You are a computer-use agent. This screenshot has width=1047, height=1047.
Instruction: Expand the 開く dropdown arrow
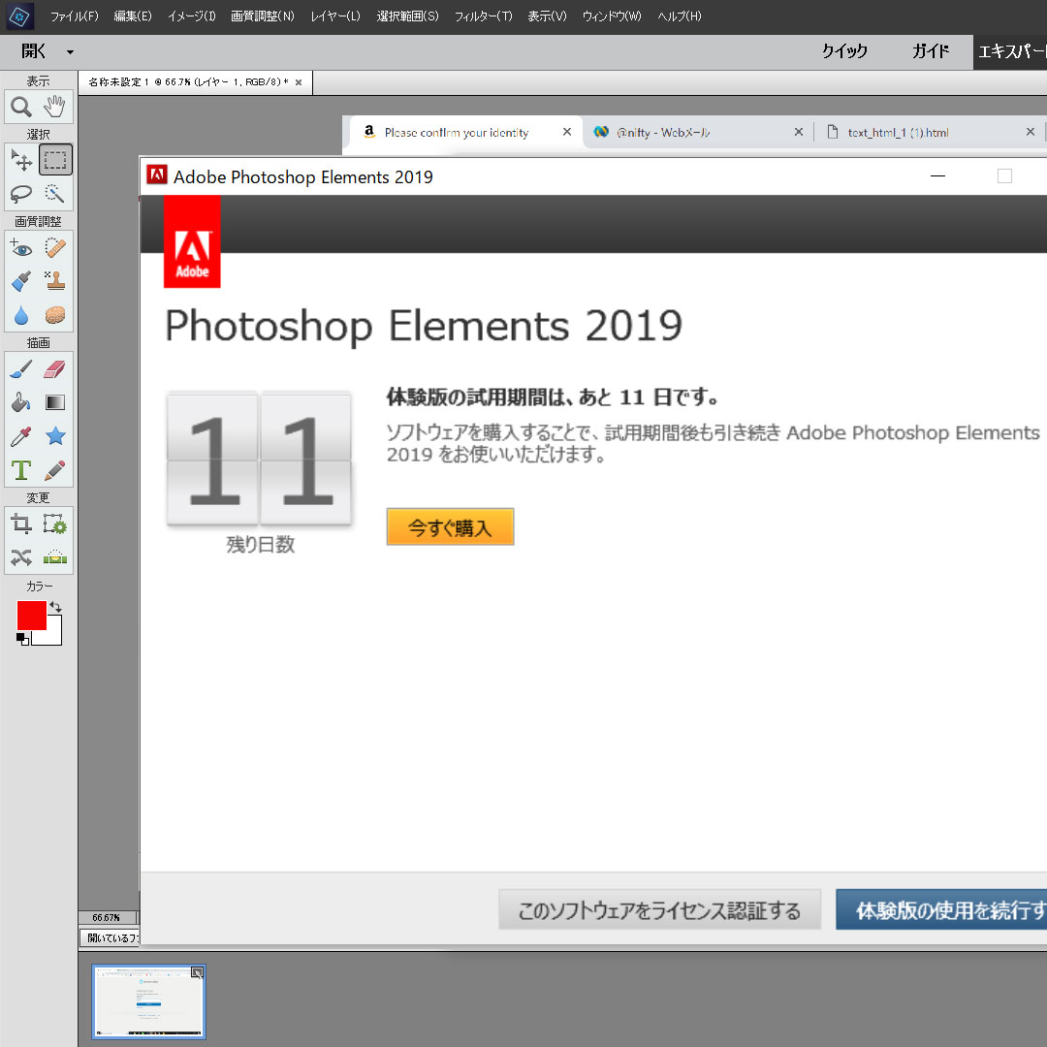(70, 52)
